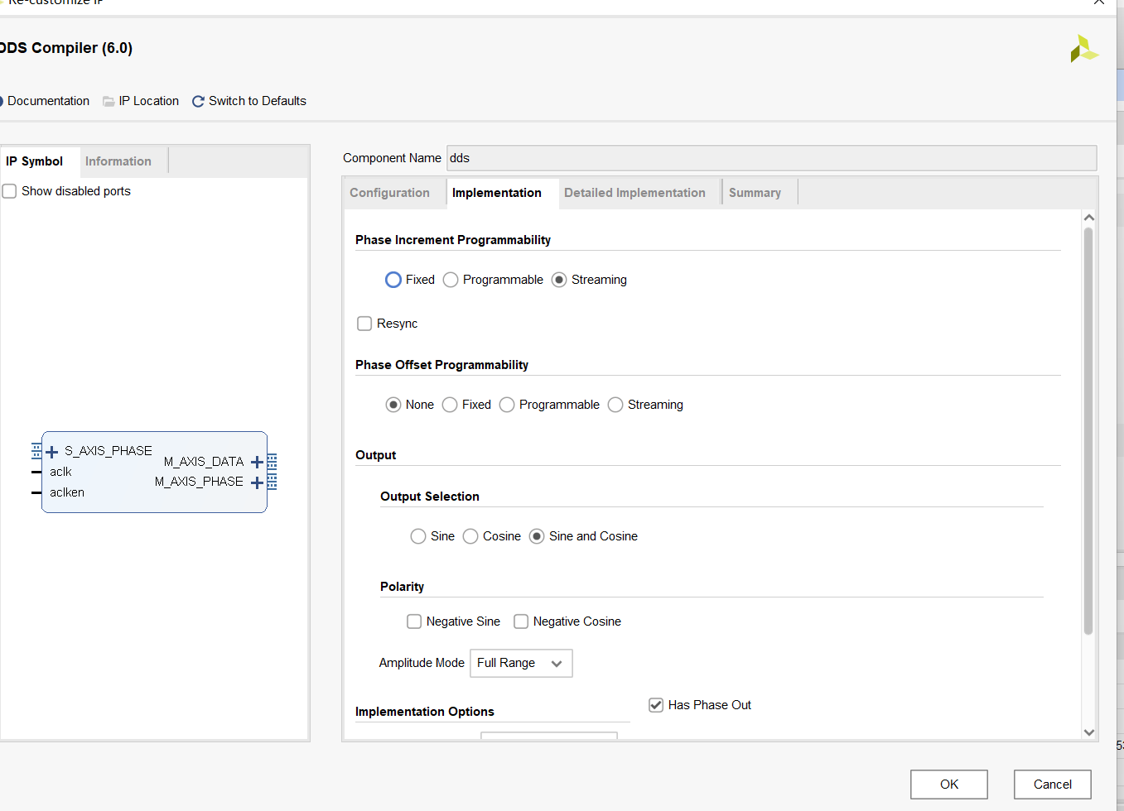The image size is (1124, 811).
Task: Switch to the Detailed Implementation tab
Action: pyautogui.click(x=634, y=193)
